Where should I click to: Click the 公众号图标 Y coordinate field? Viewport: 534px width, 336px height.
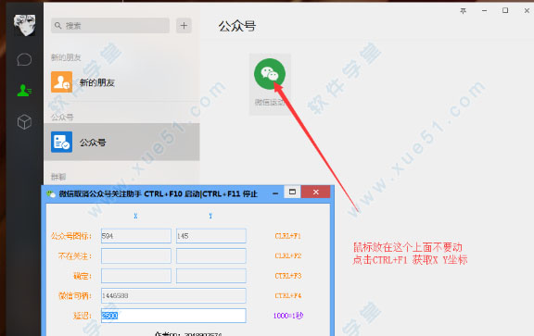(211, 236)
